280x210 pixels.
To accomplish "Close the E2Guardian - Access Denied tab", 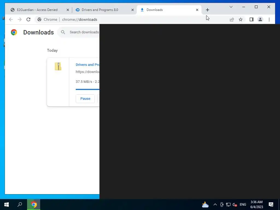I will (68, 10).
